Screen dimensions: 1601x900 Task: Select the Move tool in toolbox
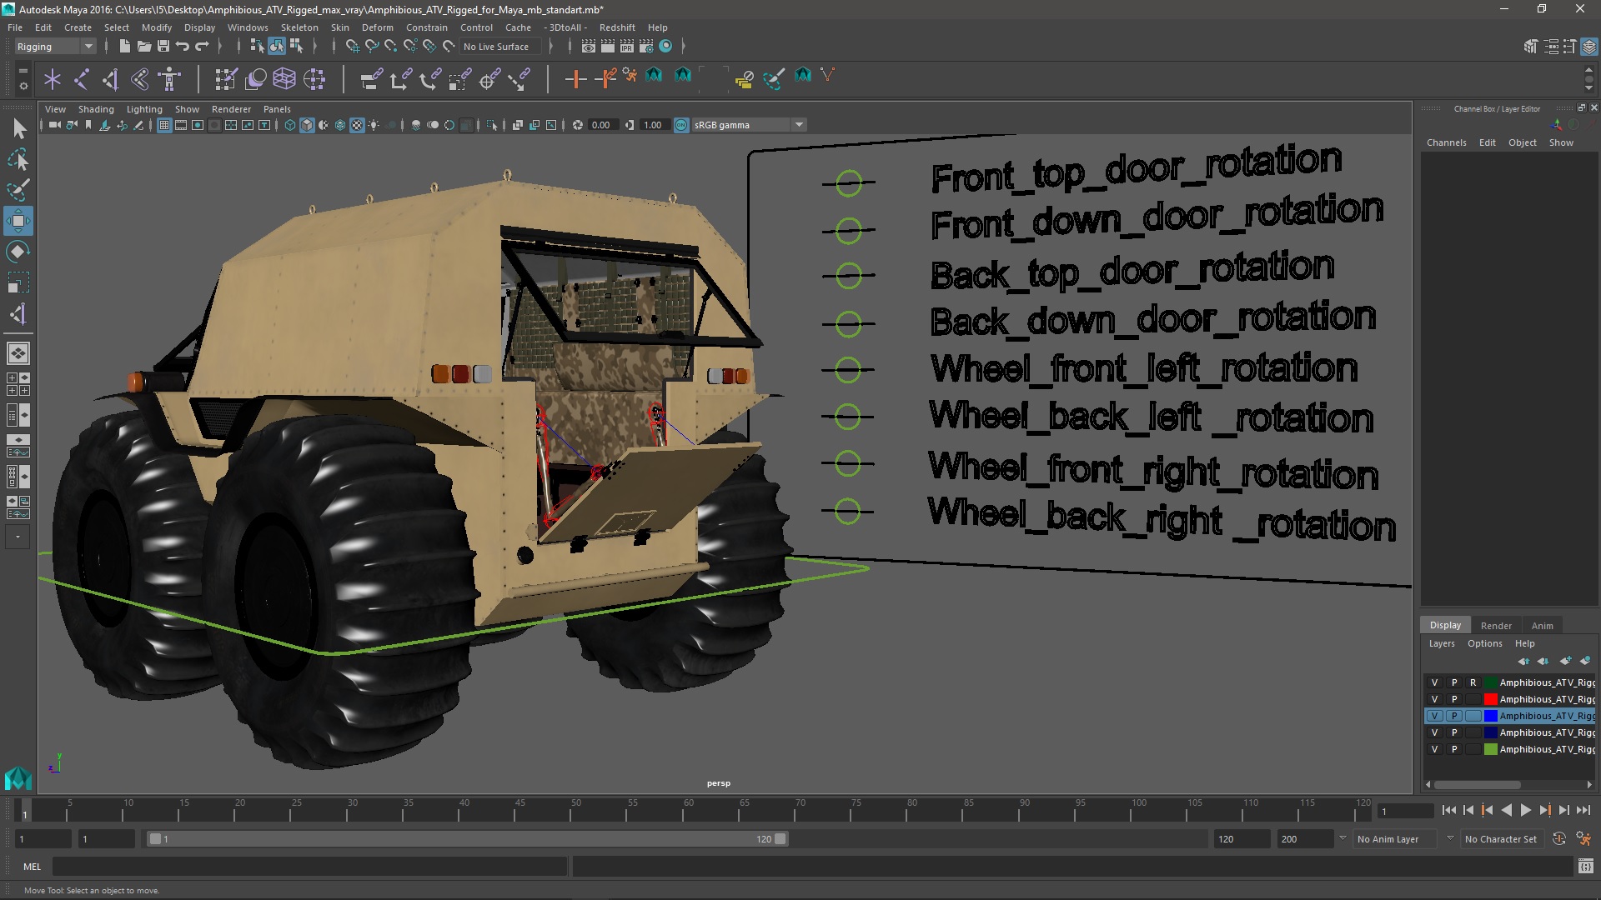[18, 221]
